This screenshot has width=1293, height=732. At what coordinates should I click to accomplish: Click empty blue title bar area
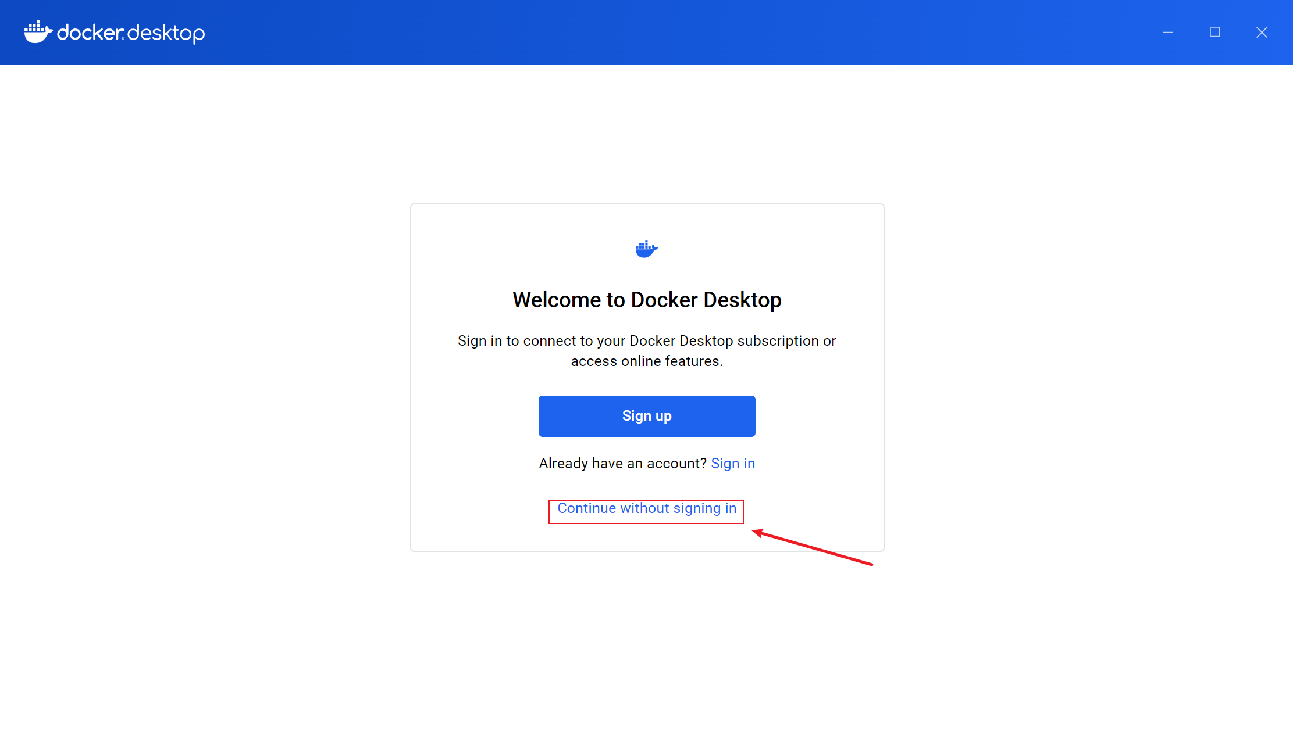coord(640,33)
